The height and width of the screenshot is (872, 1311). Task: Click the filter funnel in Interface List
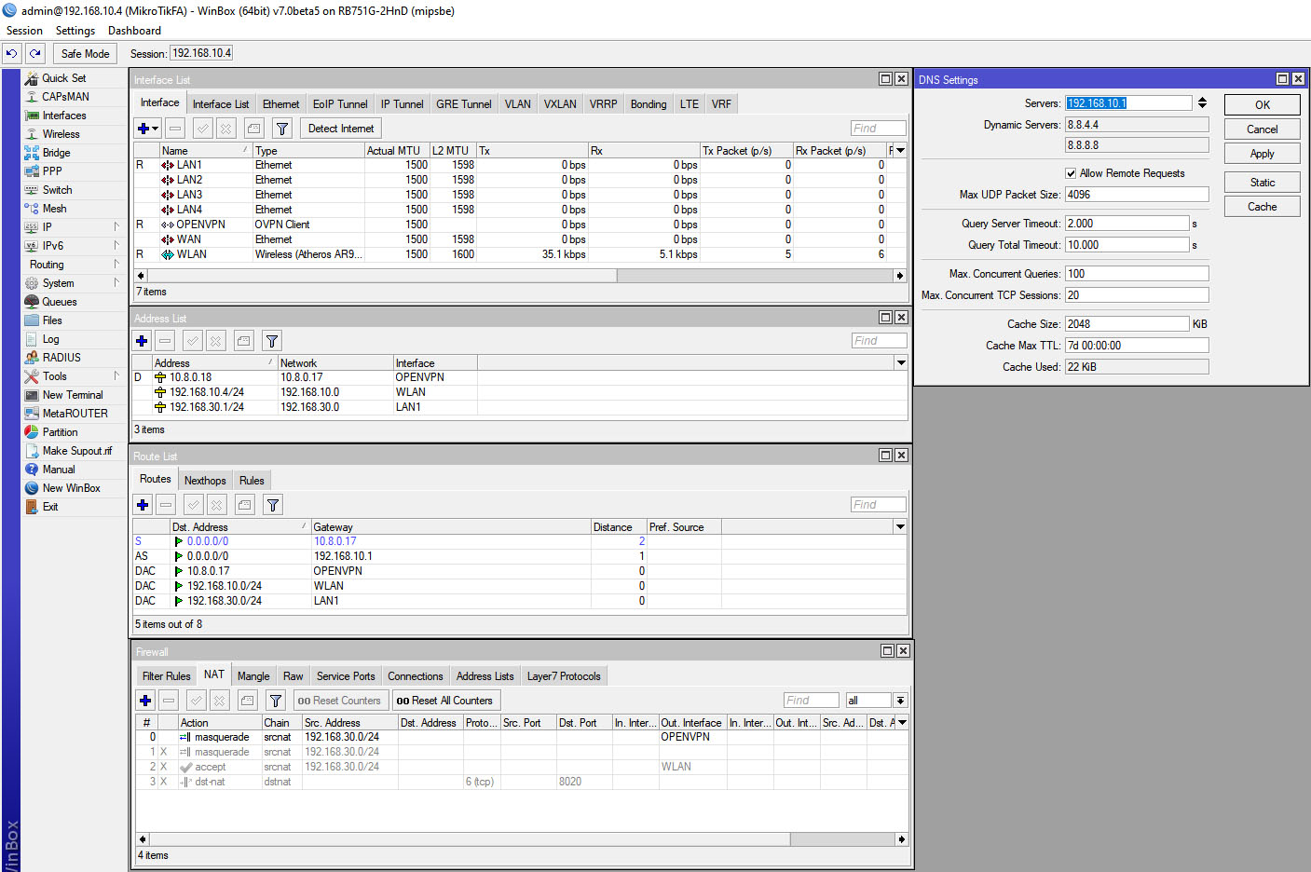[282, 129]
